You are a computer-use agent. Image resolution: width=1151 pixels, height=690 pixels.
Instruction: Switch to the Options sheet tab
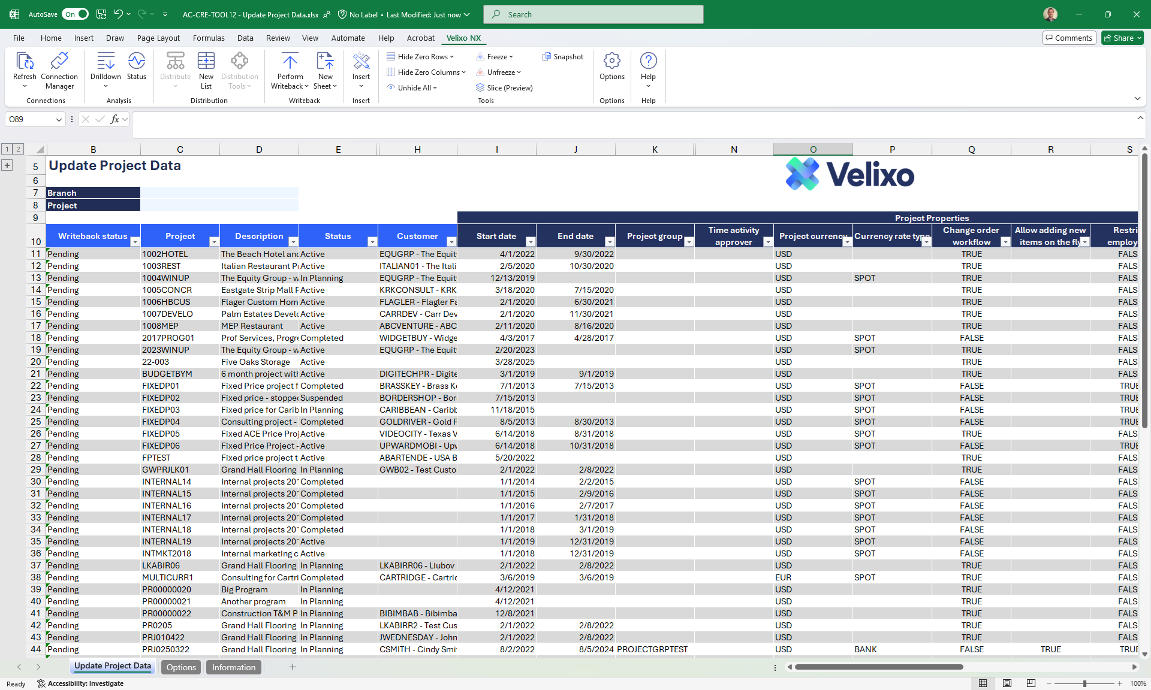(x=181, y=667)
